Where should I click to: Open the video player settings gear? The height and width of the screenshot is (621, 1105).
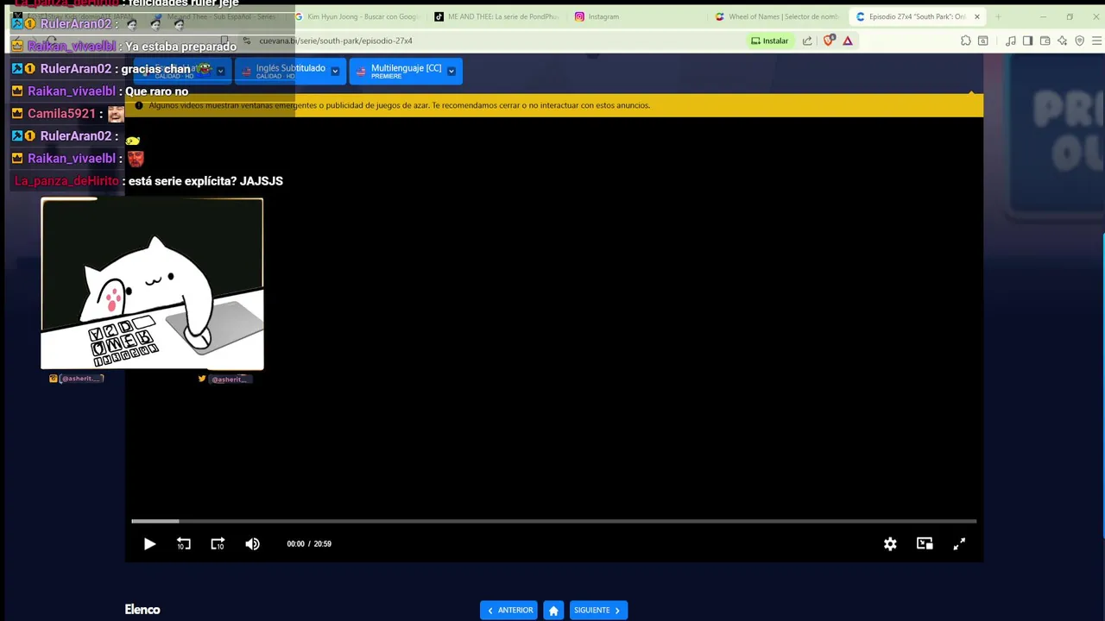coord(890,544)
